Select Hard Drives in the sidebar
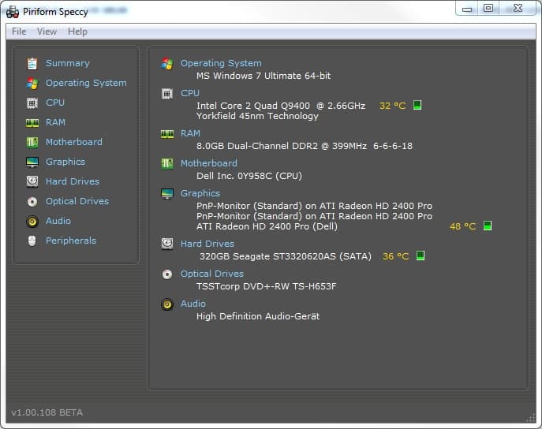 tap(73, 181)
